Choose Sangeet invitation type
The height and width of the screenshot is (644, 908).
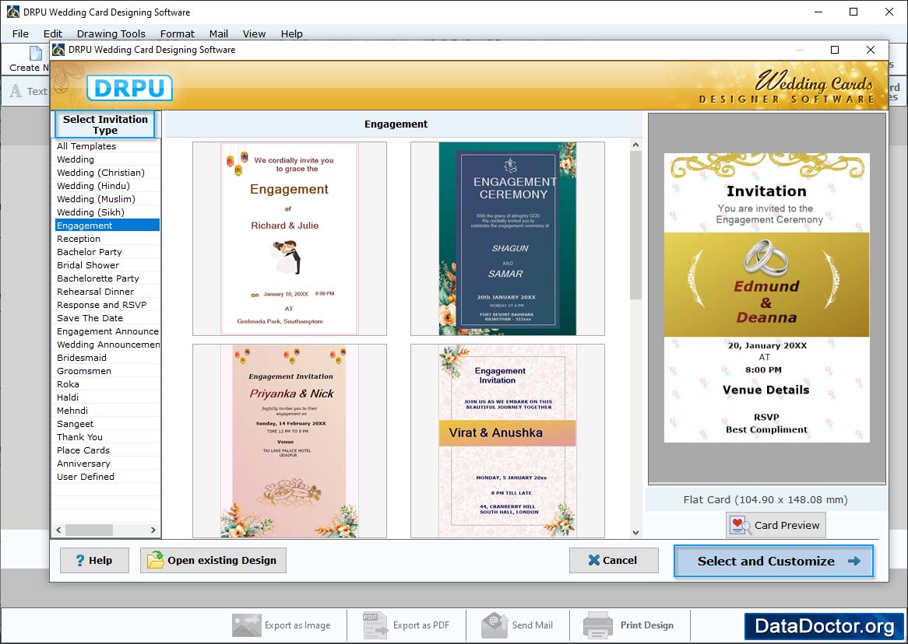click(107, 424)
